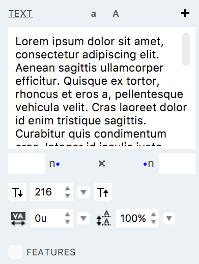Click the right '•n' after-context icon
Viewport: 199px width, 264px height.
pyautogui.click(x=149, y=163)
